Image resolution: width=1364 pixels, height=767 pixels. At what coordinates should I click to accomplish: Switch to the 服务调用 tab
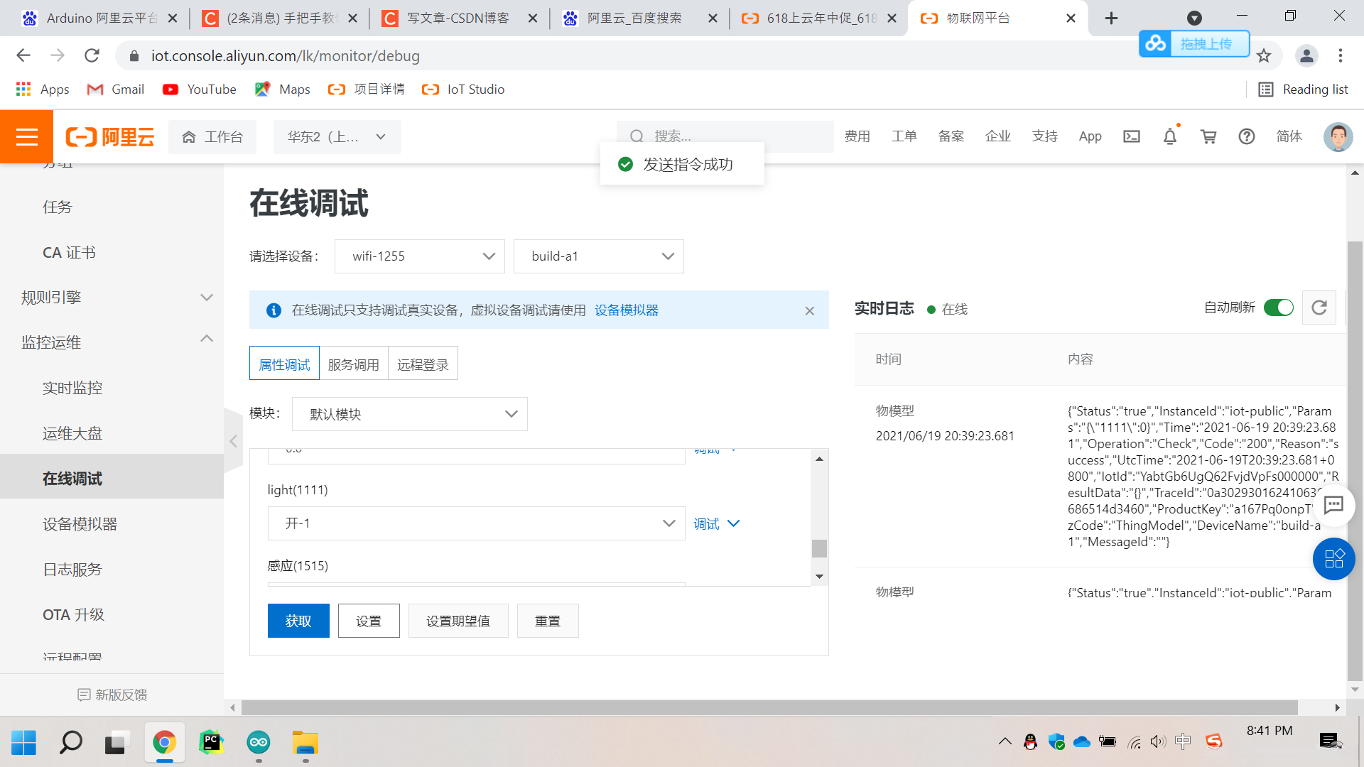(354, 363)
